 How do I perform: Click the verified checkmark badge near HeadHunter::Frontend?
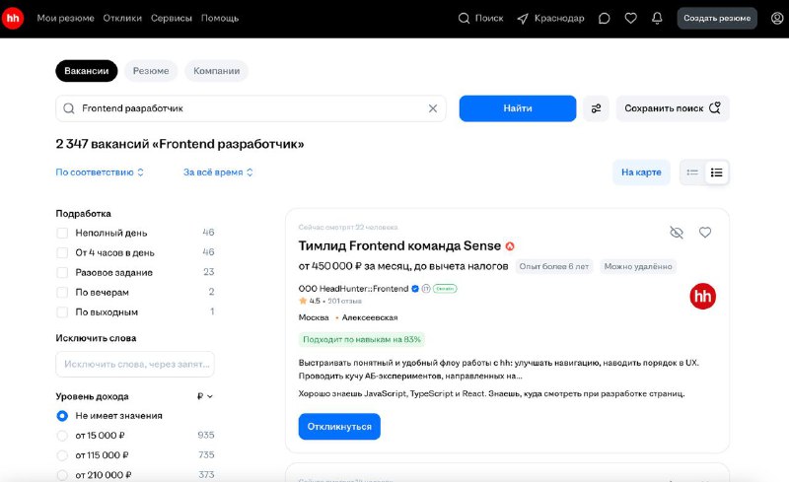pyautogui.click(x=415, y=289)
